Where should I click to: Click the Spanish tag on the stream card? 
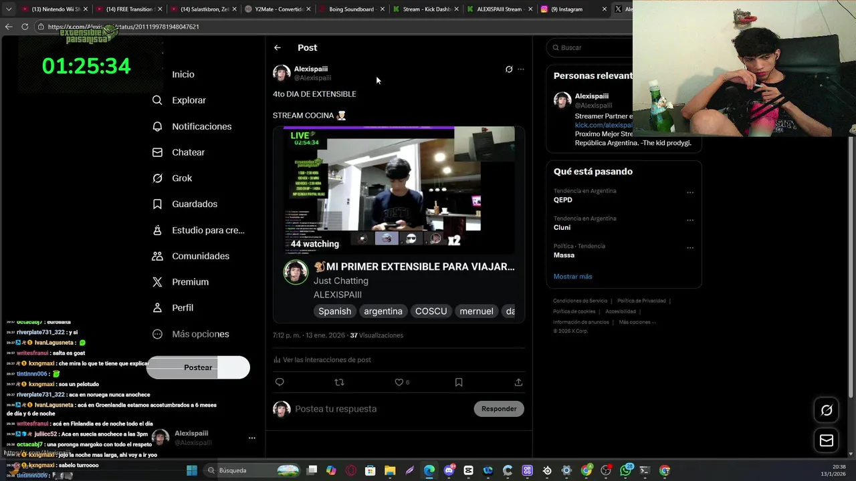click(x=334, y=311)
